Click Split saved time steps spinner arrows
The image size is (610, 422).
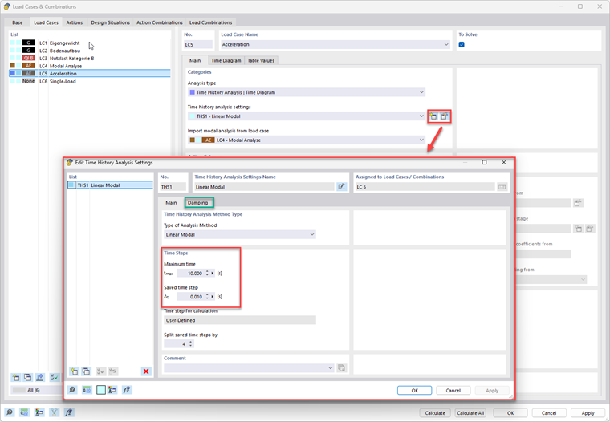coord(191,344)
